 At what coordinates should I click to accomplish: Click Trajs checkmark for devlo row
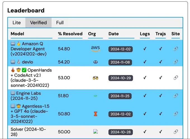(x=161, y=62)
